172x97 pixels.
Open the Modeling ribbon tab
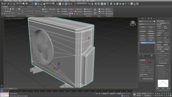[5, 7]
